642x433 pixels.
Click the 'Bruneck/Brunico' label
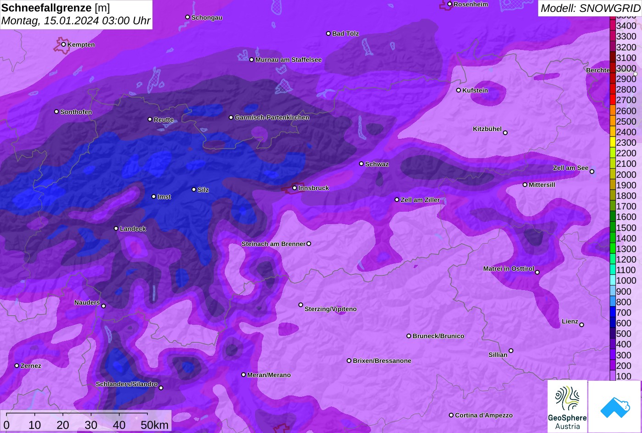[x=438, y=336]
